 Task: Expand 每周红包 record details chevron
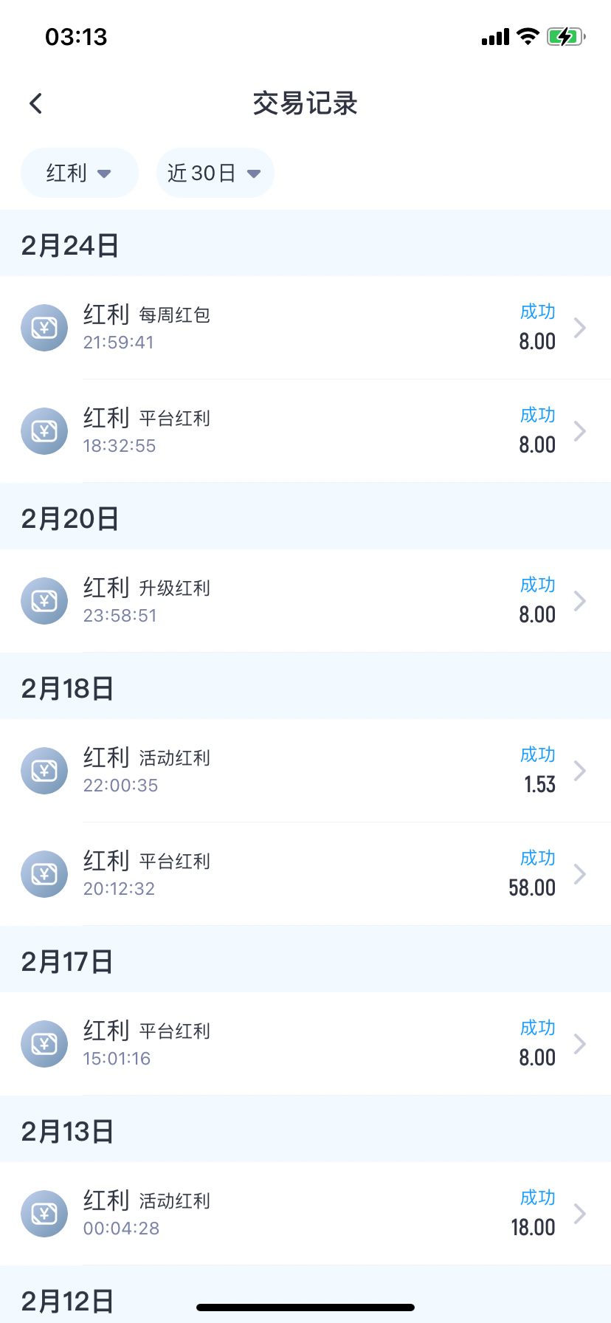pyautogui.click(x=580, y=328)
